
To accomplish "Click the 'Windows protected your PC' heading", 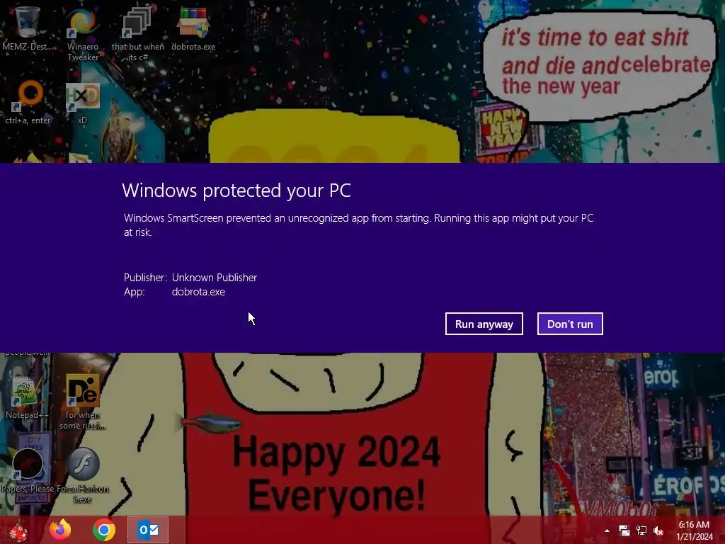I will (x=236, y=190).
